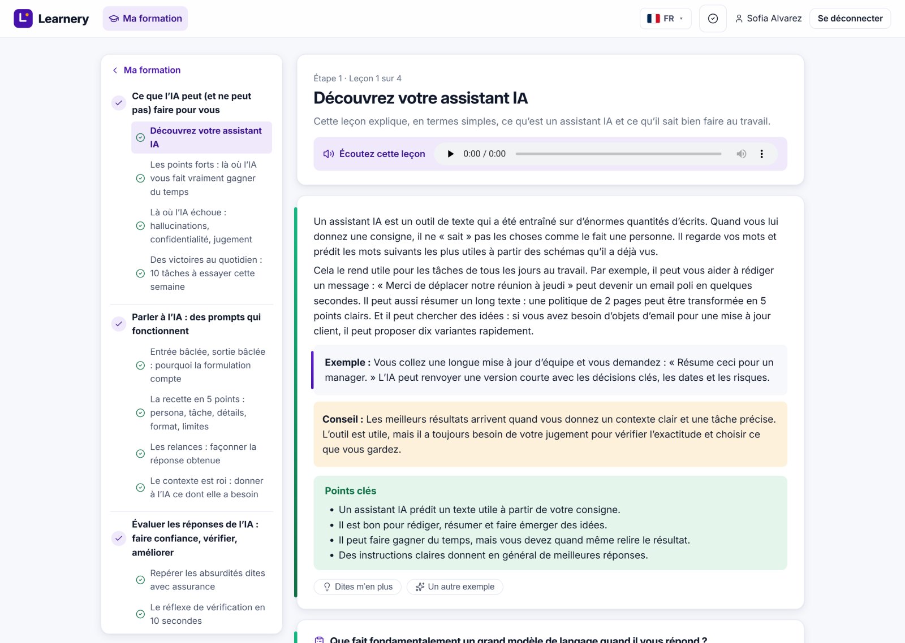Click the speaker icon beside Écoutez cette leçon
Viewport: 905px width, 643px height.
tap(329, 154)
